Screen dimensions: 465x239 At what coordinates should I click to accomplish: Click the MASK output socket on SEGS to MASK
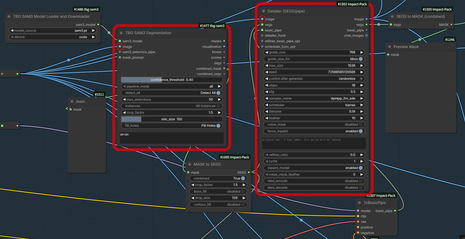point(451,25)
